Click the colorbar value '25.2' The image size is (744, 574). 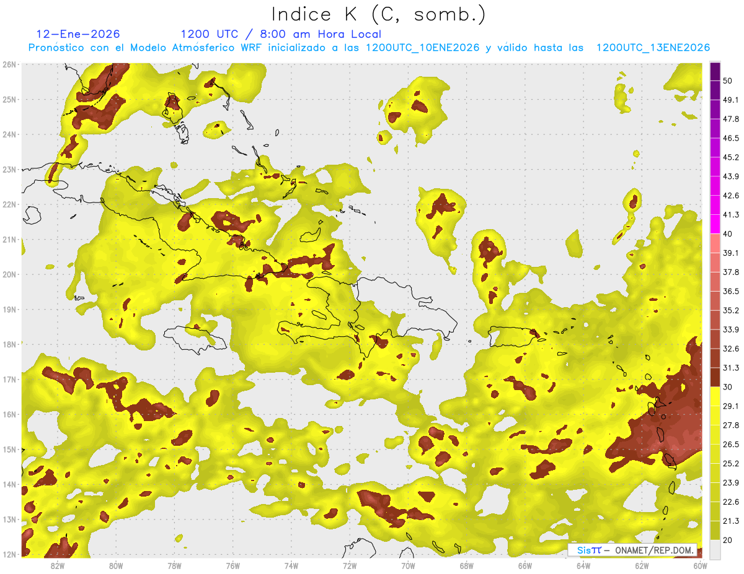pos(731,463)
